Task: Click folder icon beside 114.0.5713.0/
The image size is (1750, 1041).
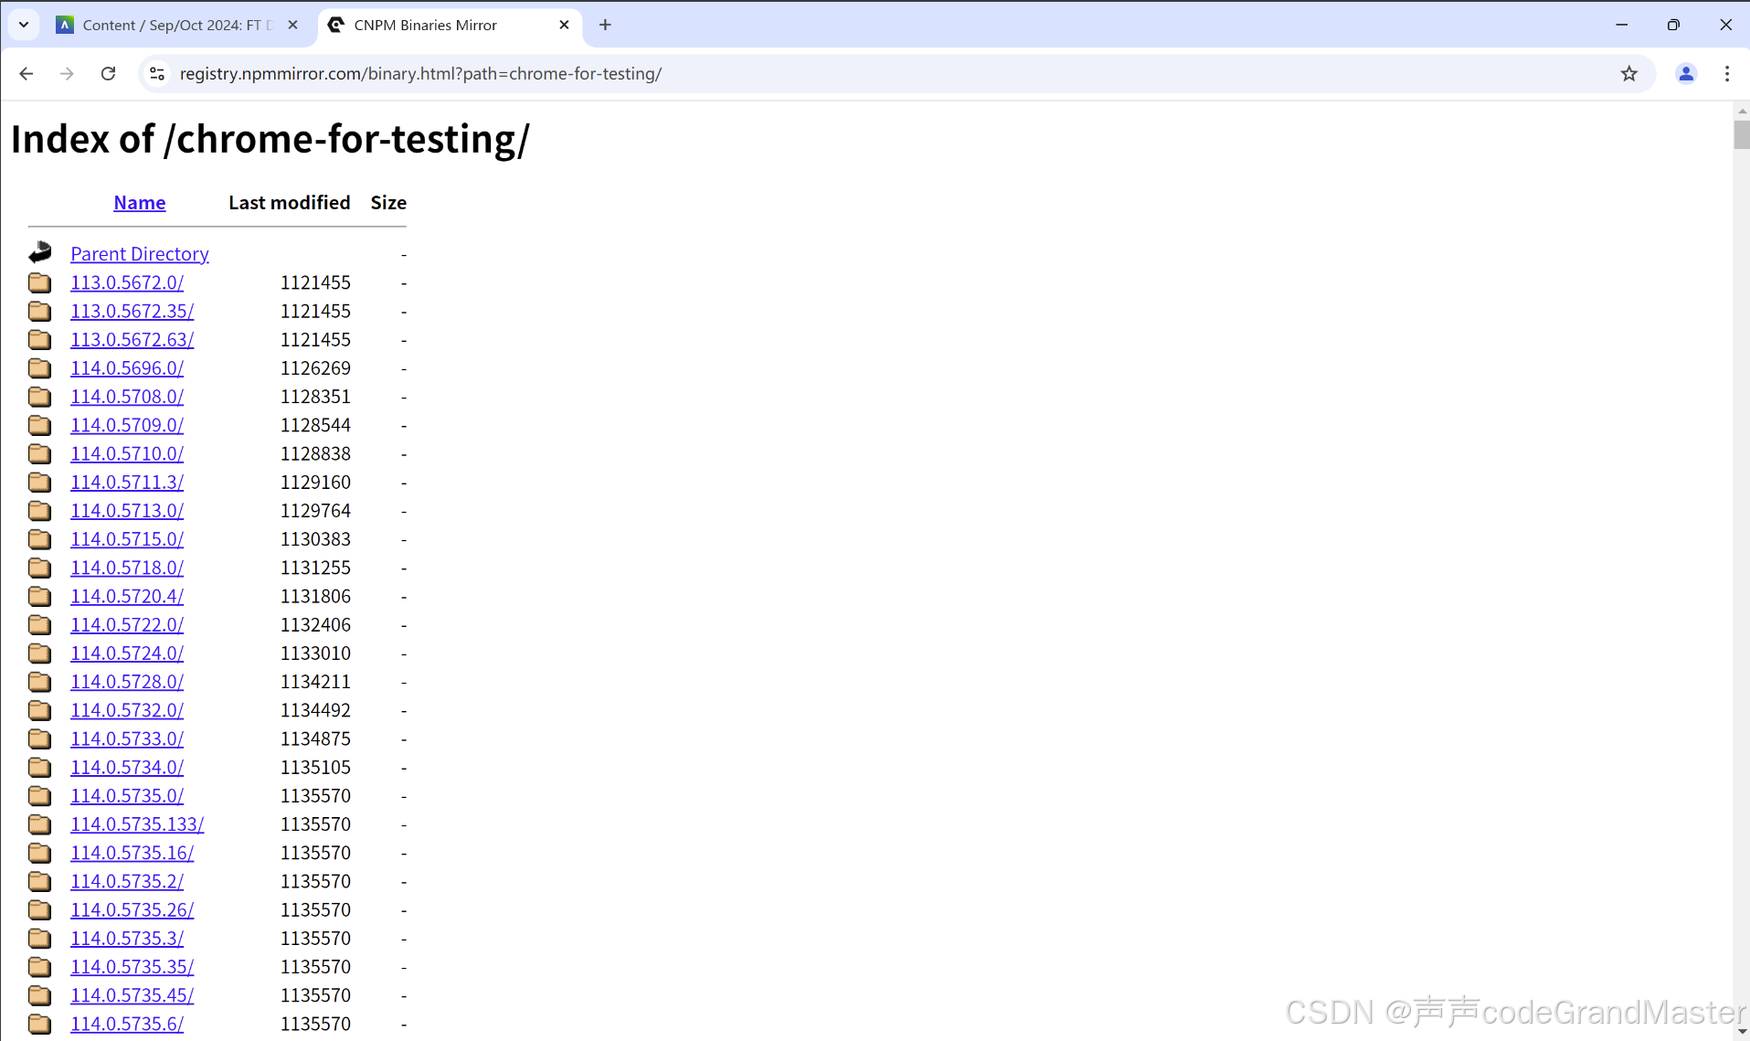Action: point(39,510)
